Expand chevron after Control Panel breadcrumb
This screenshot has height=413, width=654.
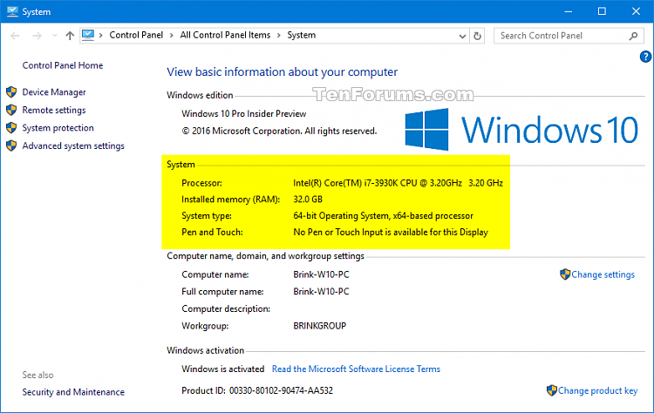pos(172,36)
